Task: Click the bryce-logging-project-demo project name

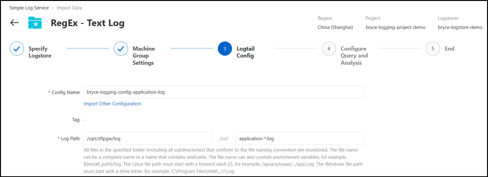Action: click(x=395, y=27)
